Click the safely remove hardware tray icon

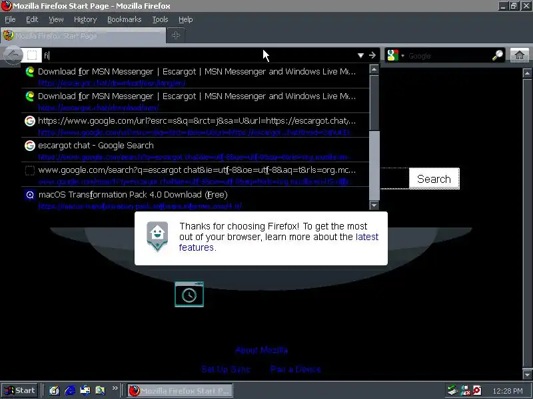coord(452,390)
